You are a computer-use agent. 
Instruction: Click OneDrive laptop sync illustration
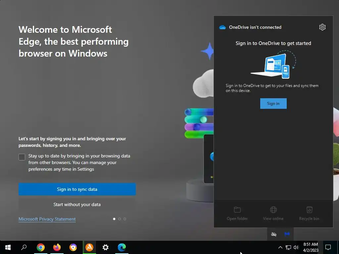[x=273, y=64]
